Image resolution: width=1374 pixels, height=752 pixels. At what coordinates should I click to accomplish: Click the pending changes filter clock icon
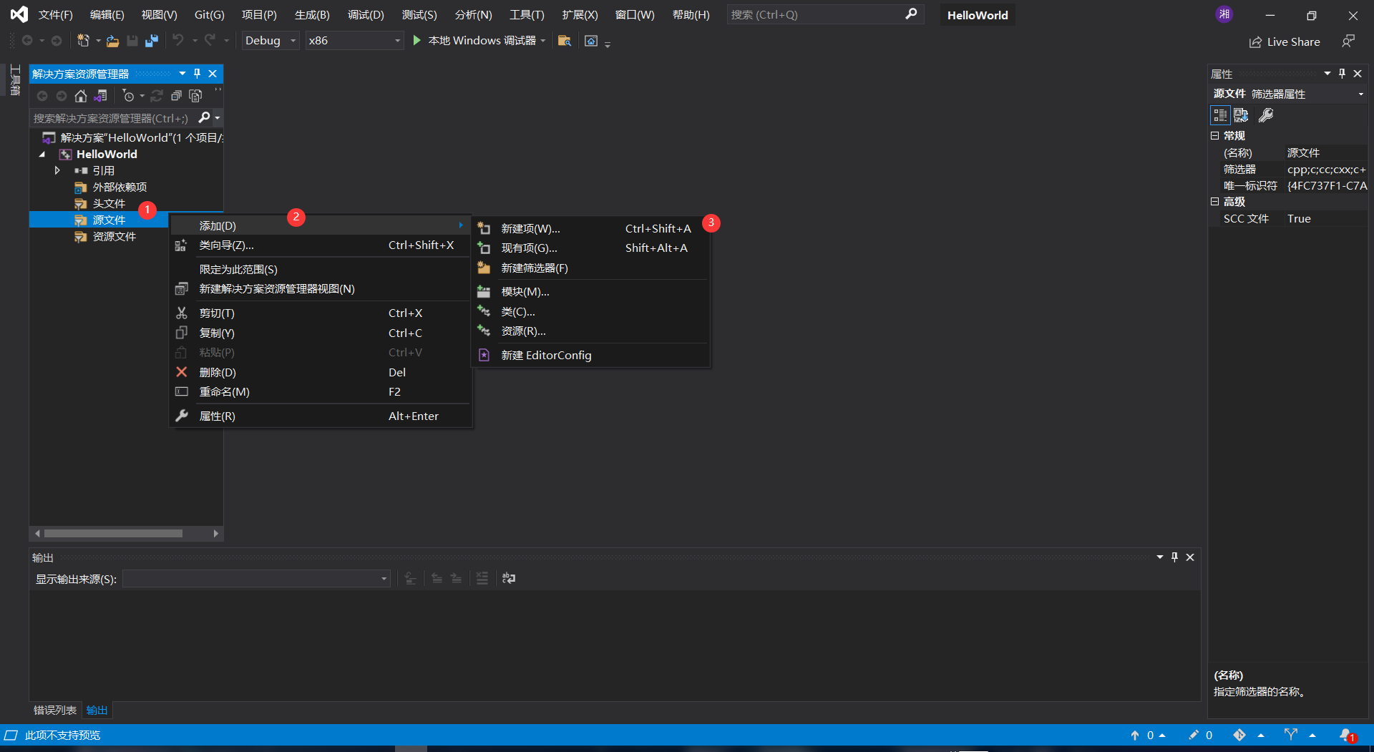(x=129, y=96)
